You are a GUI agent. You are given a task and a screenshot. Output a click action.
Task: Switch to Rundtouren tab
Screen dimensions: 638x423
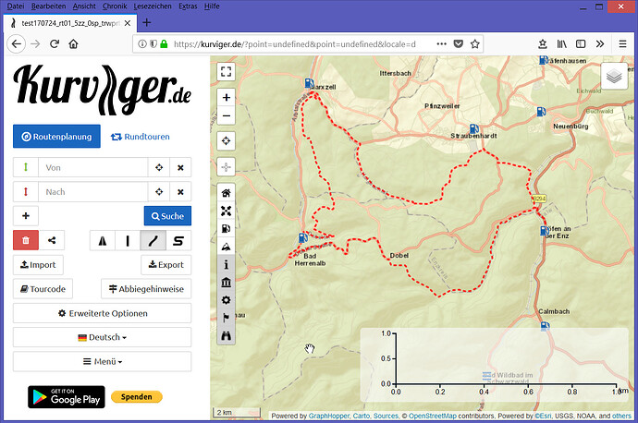tap(141, 137)
